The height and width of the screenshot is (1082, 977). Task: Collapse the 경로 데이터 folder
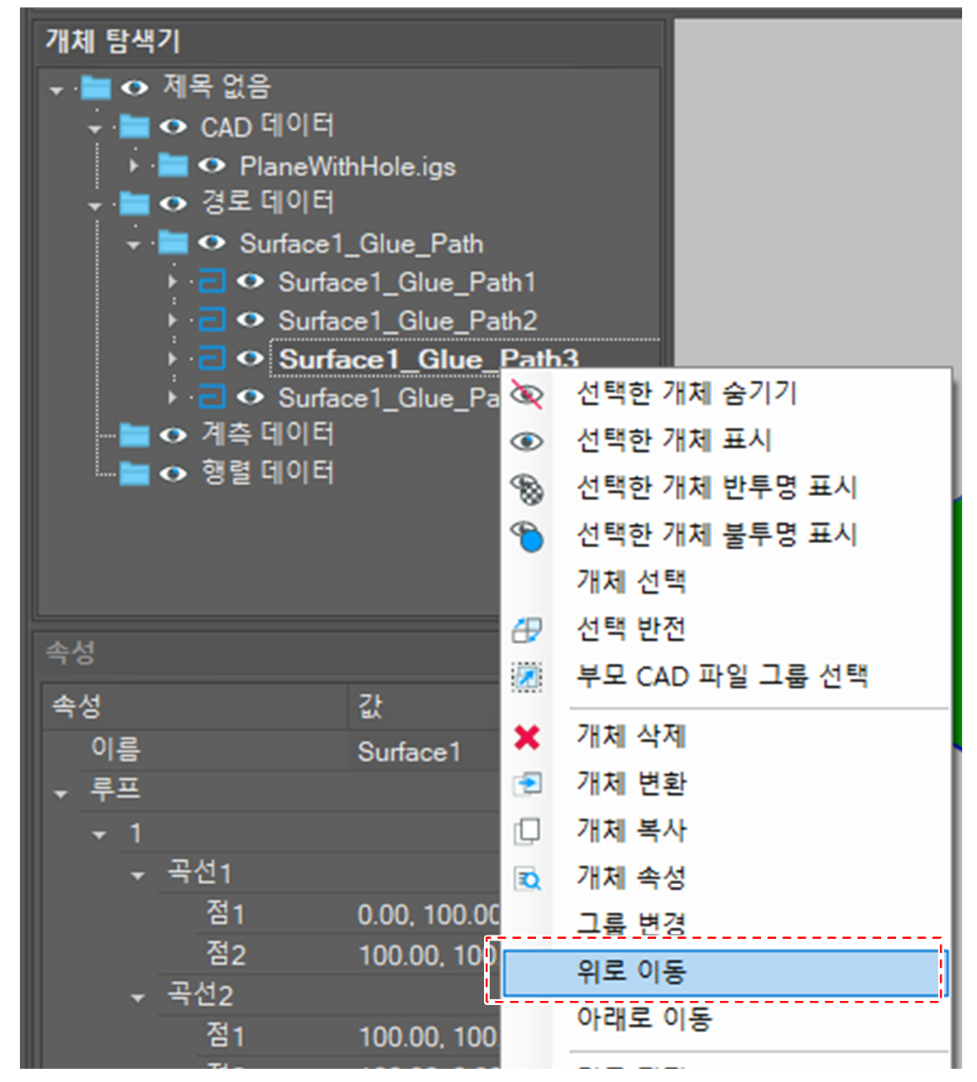(95, 205)
